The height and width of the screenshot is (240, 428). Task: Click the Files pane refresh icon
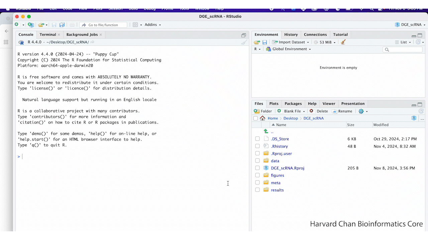(421, 111)
